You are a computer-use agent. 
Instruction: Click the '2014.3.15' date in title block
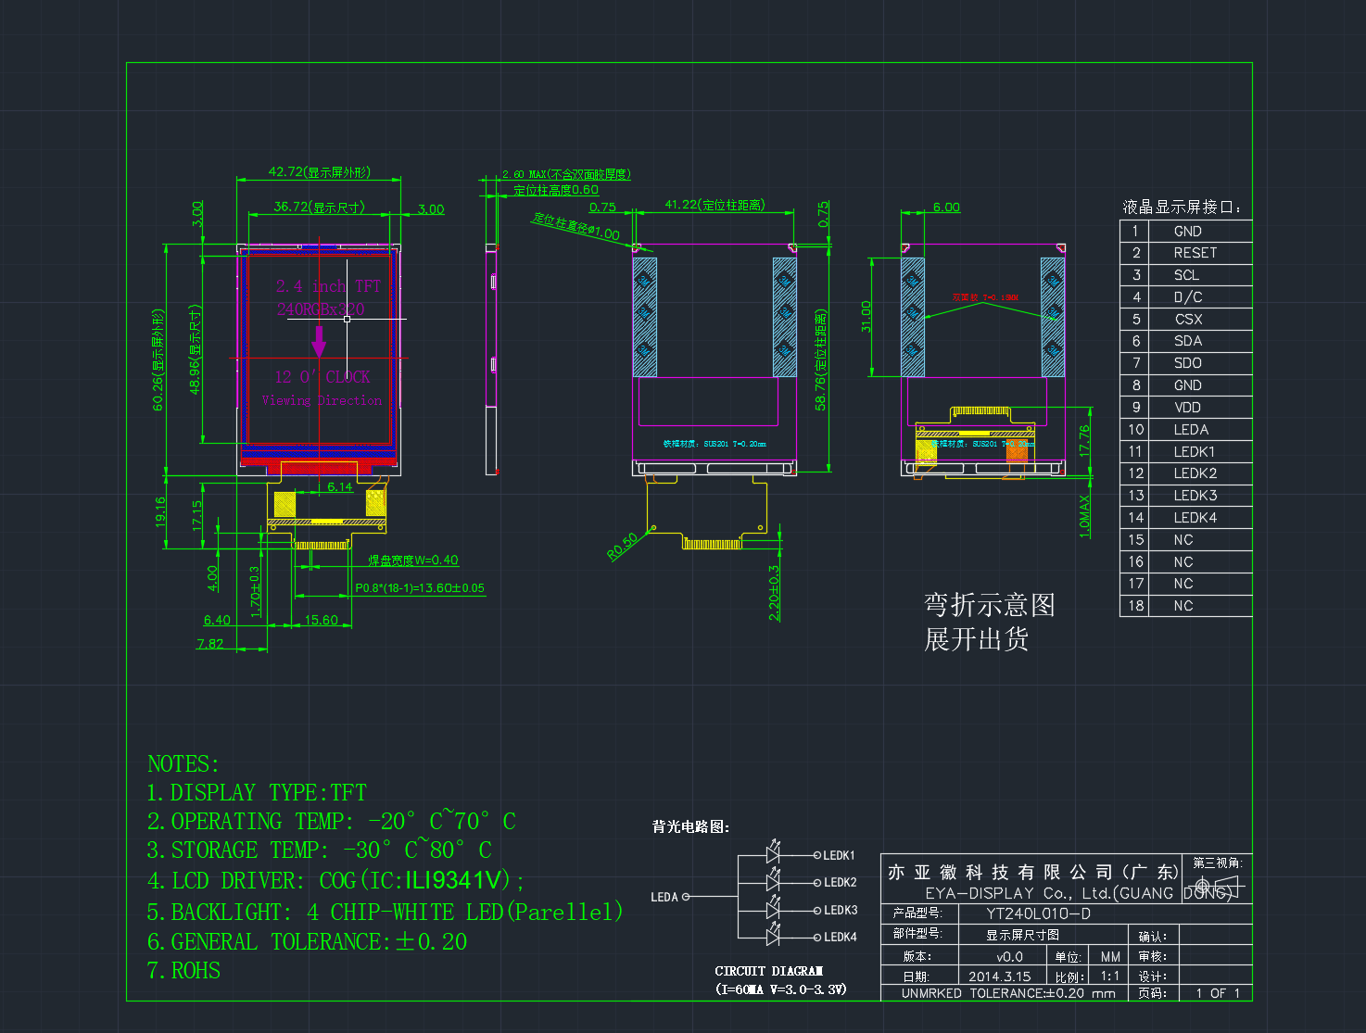click(1000, 976)
